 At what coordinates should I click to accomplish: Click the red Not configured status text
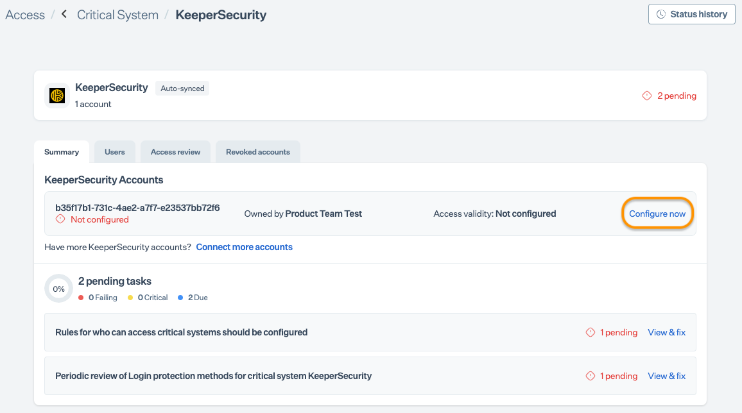99,219
